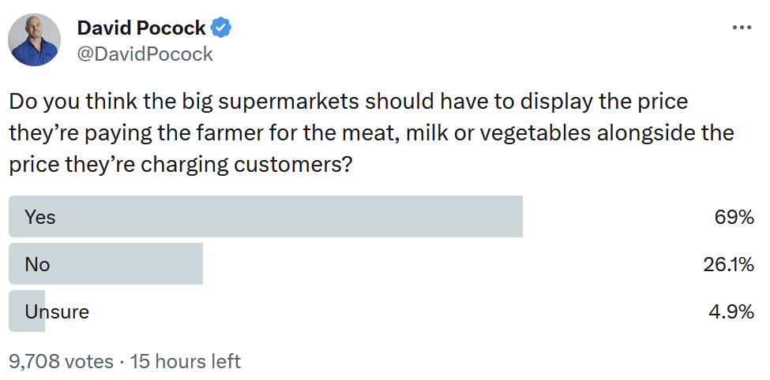Open the David Pocock display name link

point(141,28)
